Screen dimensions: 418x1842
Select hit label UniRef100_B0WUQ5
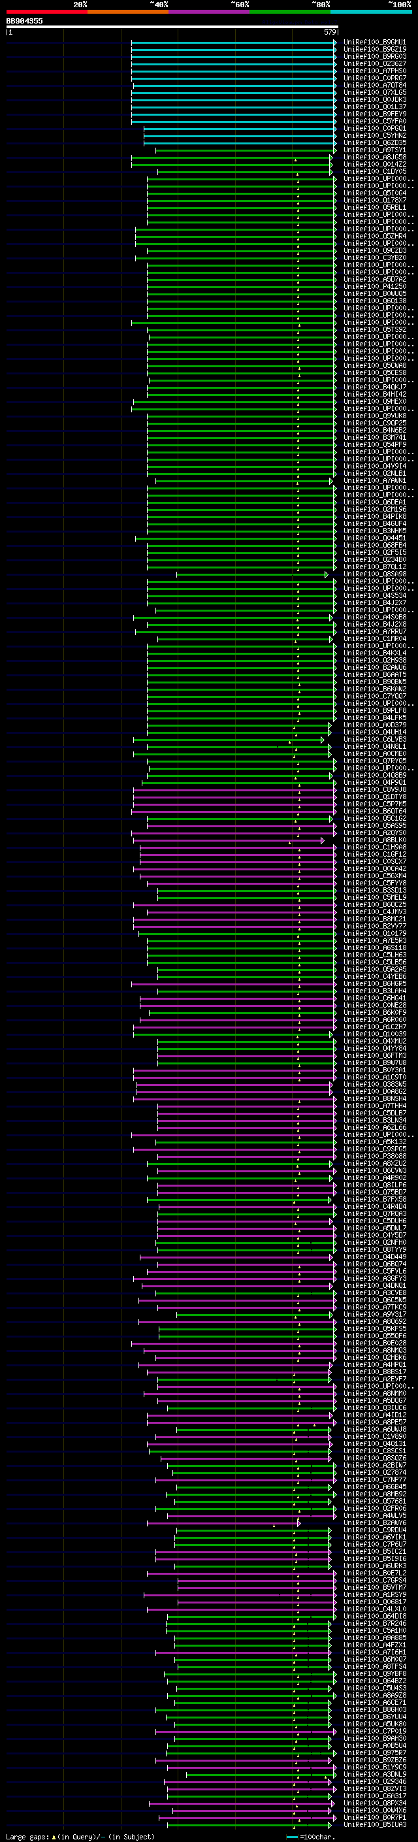point(374,294)
